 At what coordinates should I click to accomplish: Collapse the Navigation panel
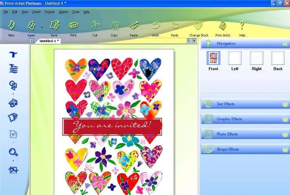(285, 44)
